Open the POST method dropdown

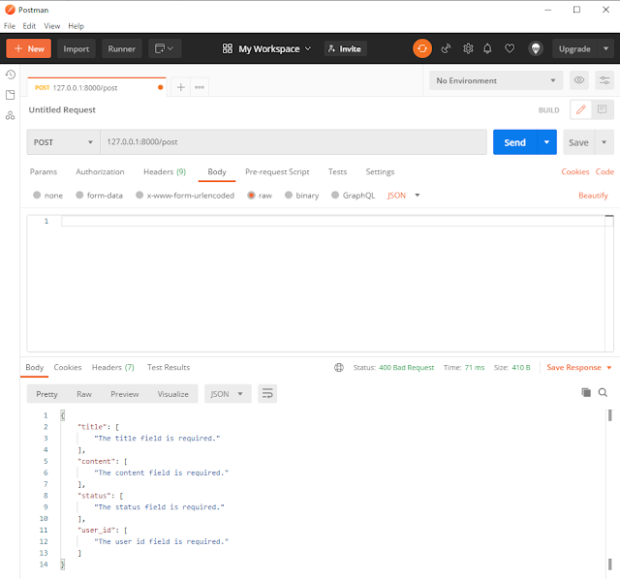[x=63, y=142]
